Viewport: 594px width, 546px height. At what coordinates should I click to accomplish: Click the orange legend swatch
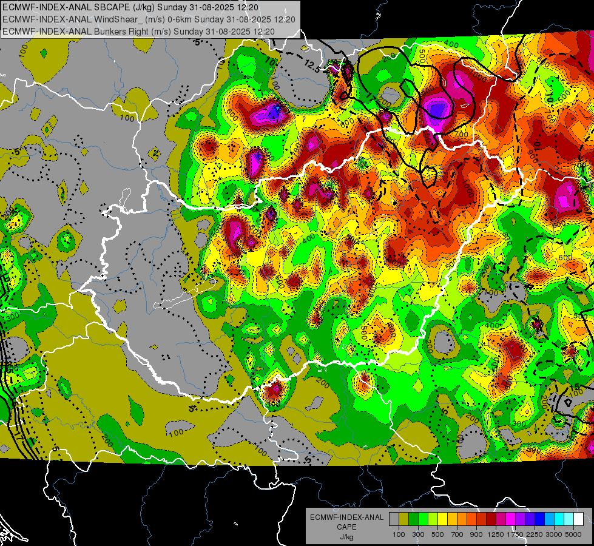click(x=462, y=519)
